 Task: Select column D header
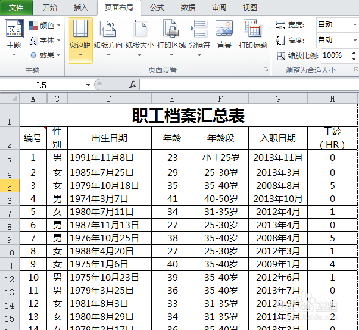pos(110,99)
